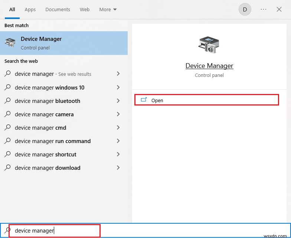Screen dimensions: 291x240
Task: Click search icon beside 'device manager windows 10'
Action: (x=7, y=87)
